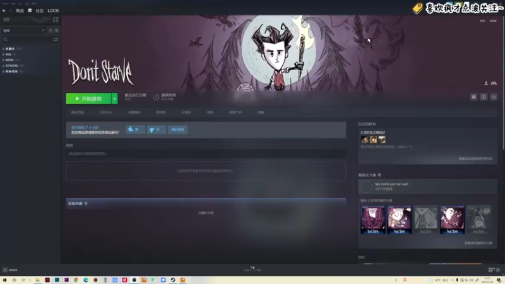Toggle the favorite star for Don't Starve
505x284 pixels.
pos(494,97)
